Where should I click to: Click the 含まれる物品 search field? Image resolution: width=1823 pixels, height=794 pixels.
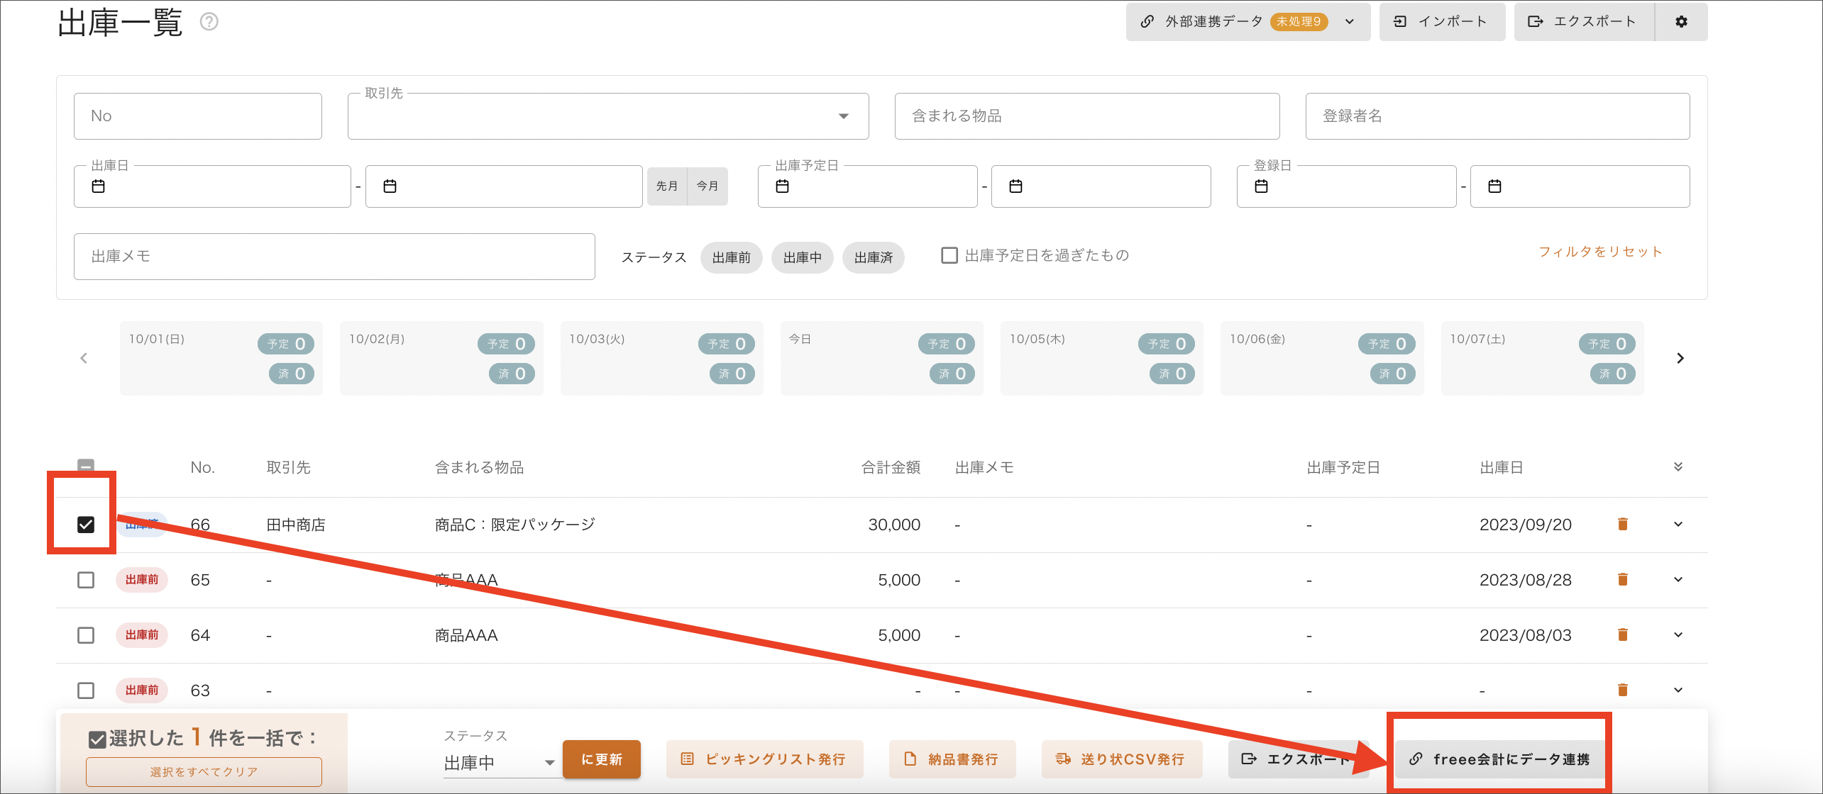[x=1087, y=116]
